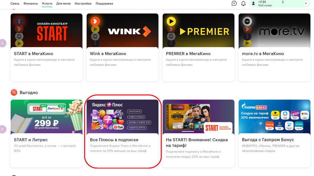Open START и Литрес 299 ₽ banner
Screen dimensions: 314x176
pyautogui.click(x=47, y=117)
